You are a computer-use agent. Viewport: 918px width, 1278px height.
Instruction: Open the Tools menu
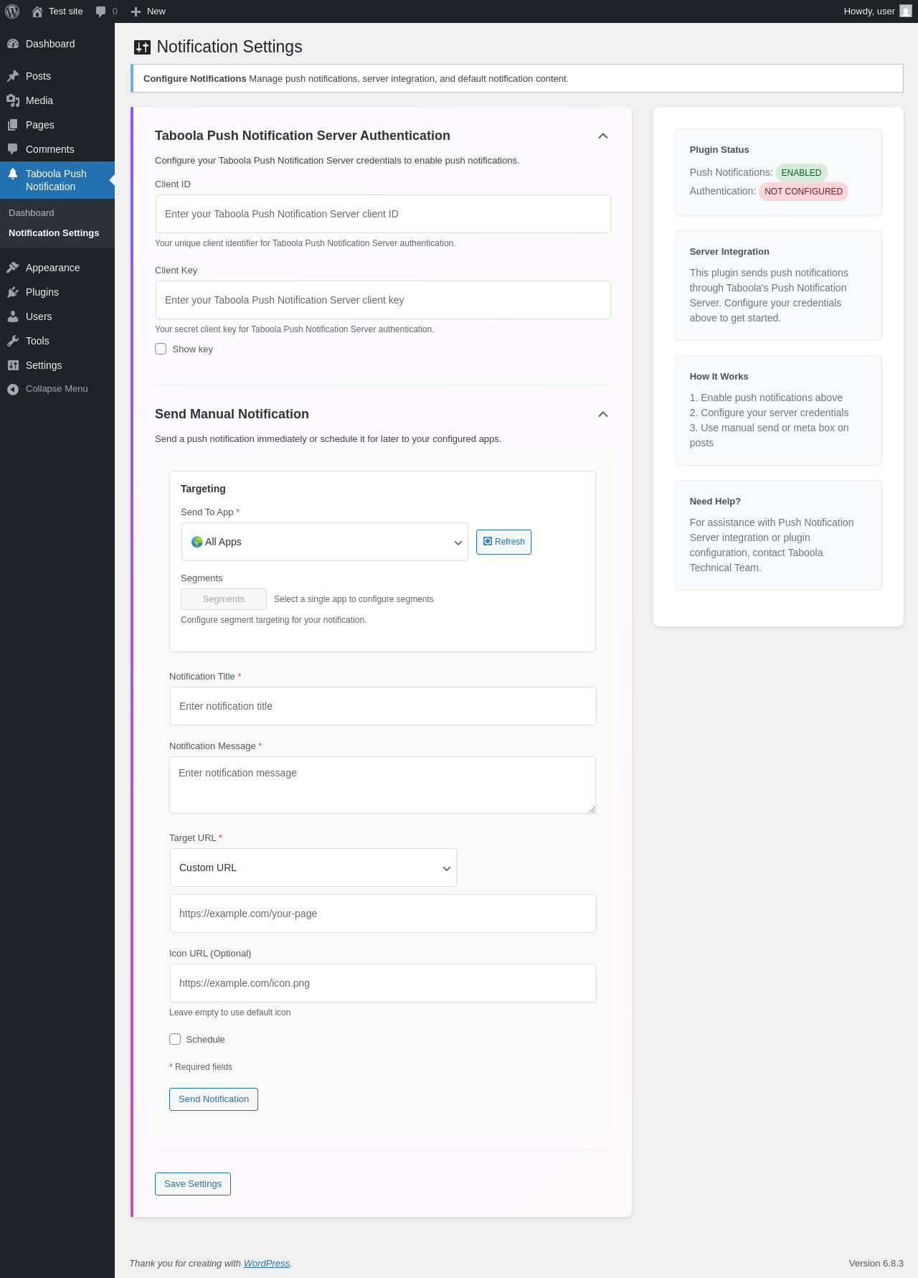point(57,341)
